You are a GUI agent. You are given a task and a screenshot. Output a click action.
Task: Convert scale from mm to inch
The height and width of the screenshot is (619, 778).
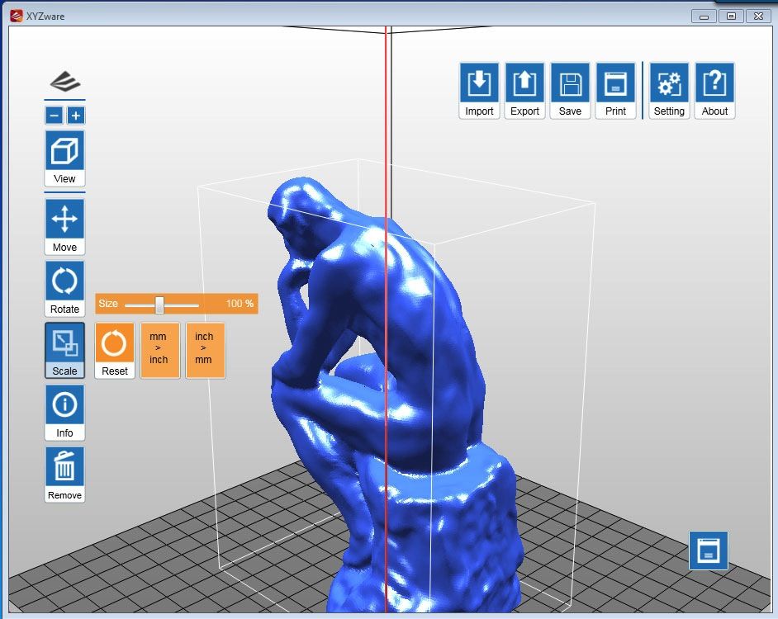pyautogui.click(x=159, y=350)
